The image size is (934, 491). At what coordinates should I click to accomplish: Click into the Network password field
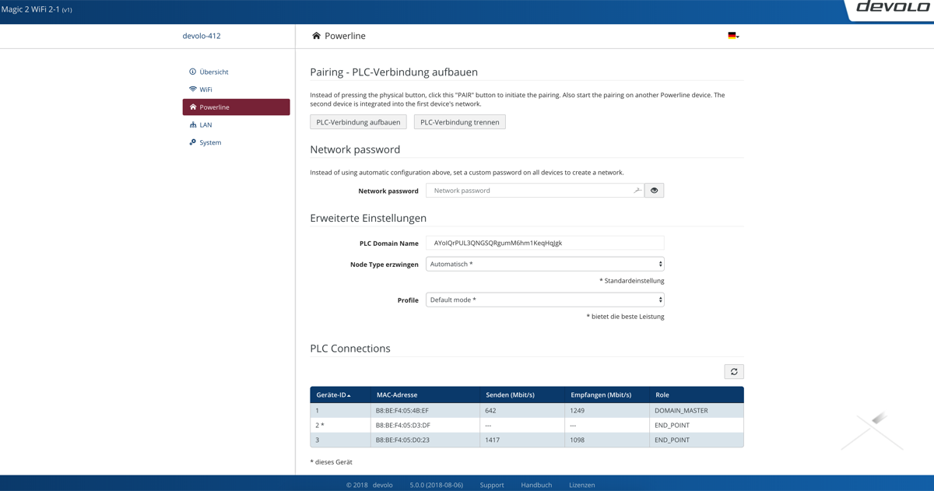point(529,191)
